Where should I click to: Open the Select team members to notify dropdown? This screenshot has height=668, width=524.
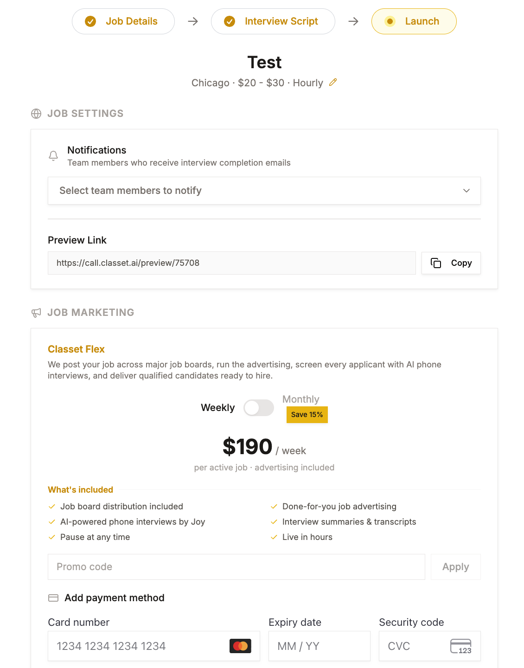(264, 191)
